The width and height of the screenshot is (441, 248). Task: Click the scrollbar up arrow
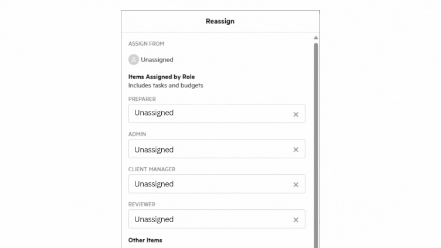(316, 38)
